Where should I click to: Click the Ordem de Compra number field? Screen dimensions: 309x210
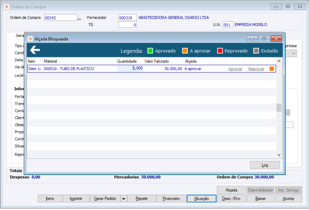(60, 18)
